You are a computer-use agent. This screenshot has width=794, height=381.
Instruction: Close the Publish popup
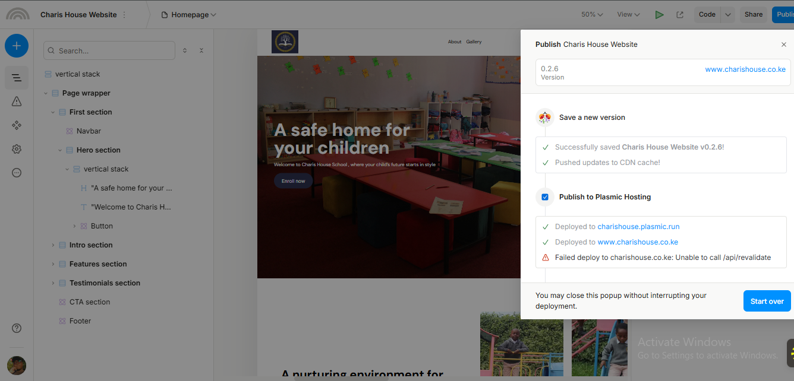point(784,45)
